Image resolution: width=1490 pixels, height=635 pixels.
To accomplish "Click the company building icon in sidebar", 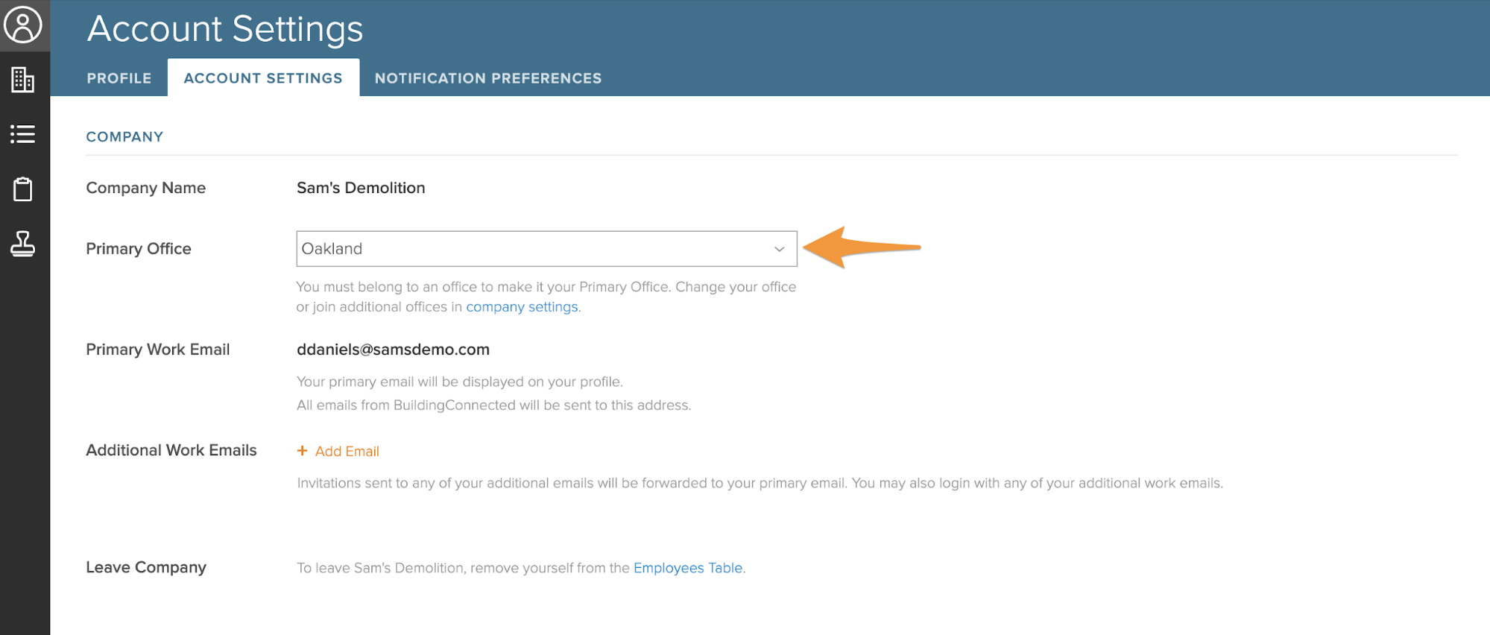I will pos(23,80).
